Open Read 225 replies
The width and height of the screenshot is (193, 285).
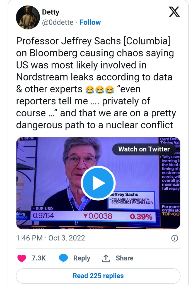[x=98, y=276]
